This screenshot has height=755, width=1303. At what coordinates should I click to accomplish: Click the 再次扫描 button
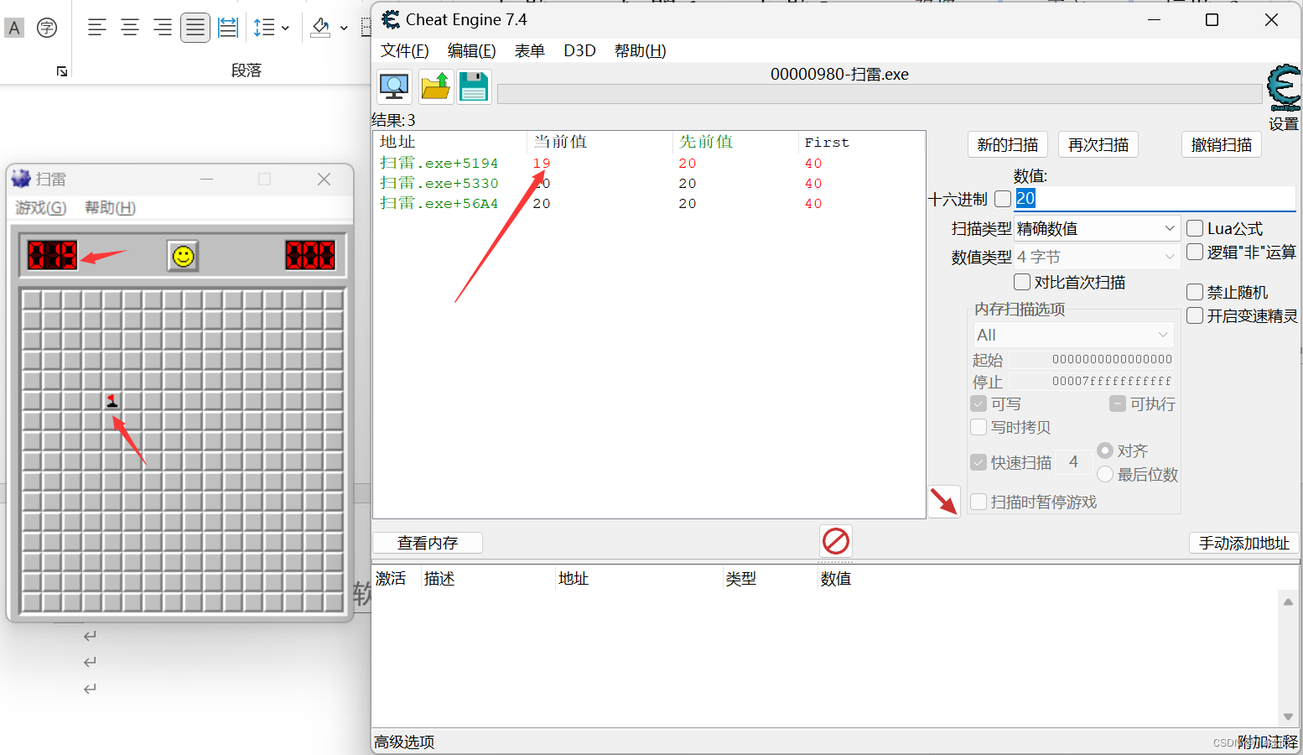pos(1098,144)
